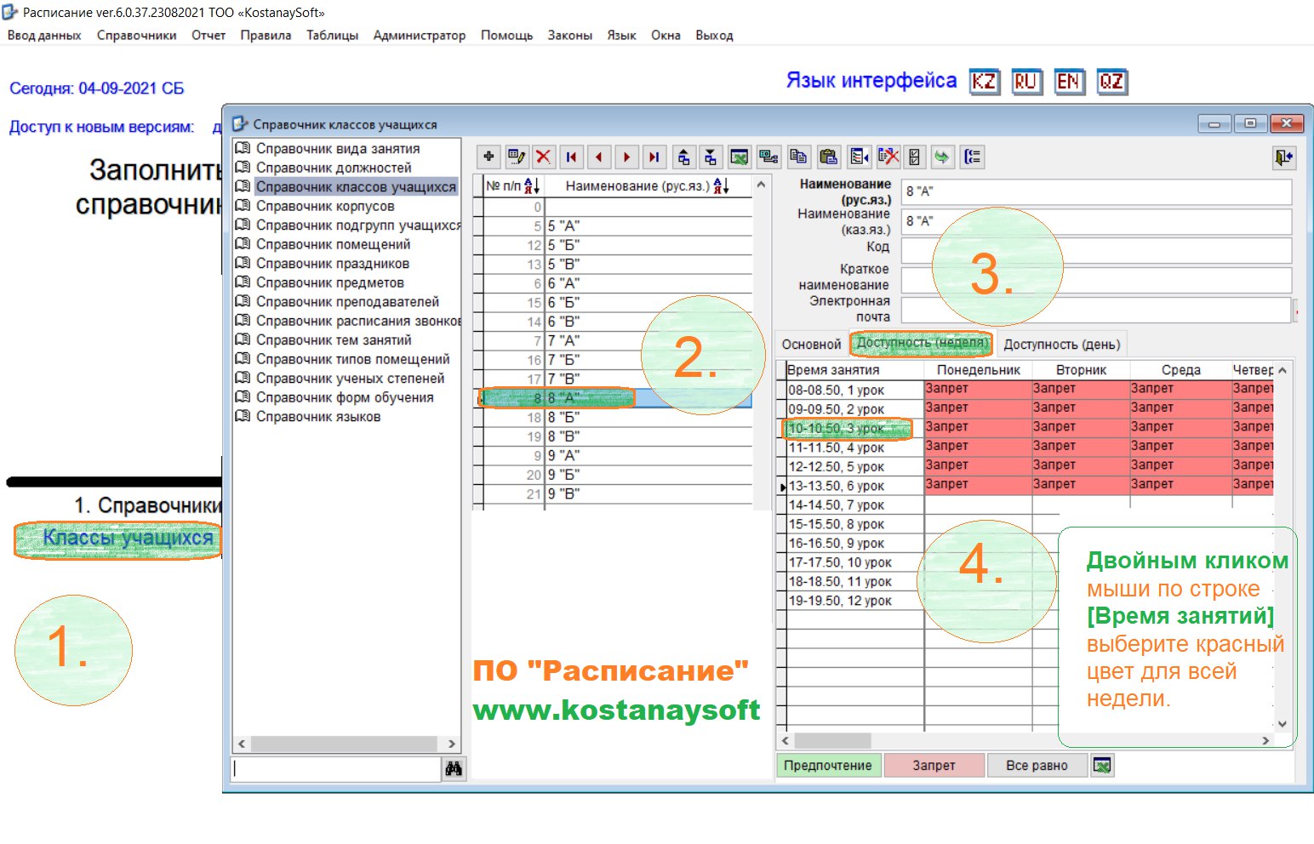Select Справочник языков in list
This screenshot has width=1314, height=844.
[317, 416]
